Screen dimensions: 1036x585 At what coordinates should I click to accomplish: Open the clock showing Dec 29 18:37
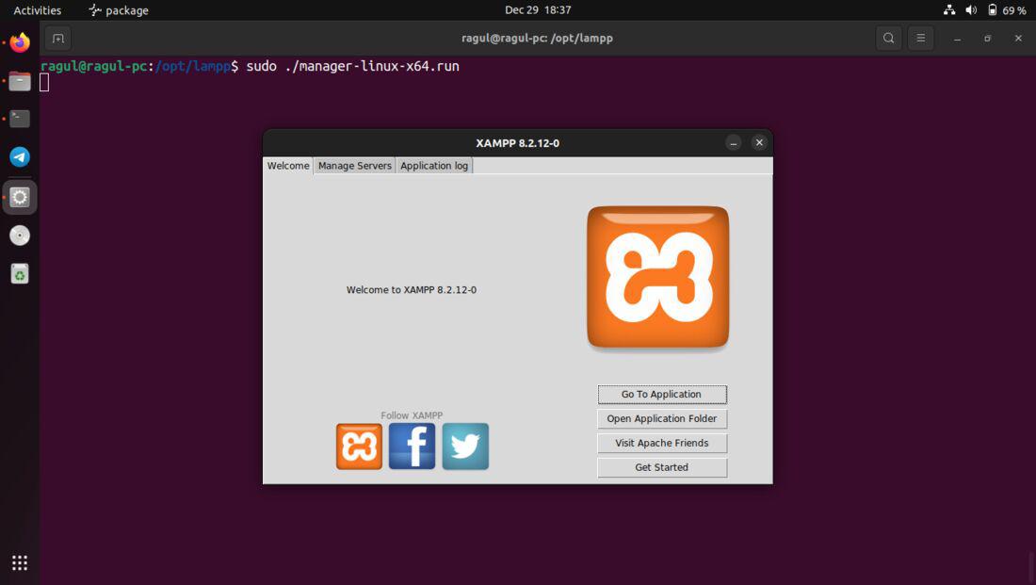click(x=538, y=10)
